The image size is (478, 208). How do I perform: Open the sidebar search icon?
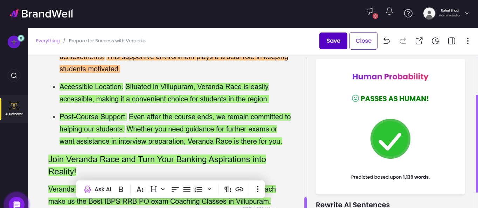pyautogui.click(x=14, y=76)
